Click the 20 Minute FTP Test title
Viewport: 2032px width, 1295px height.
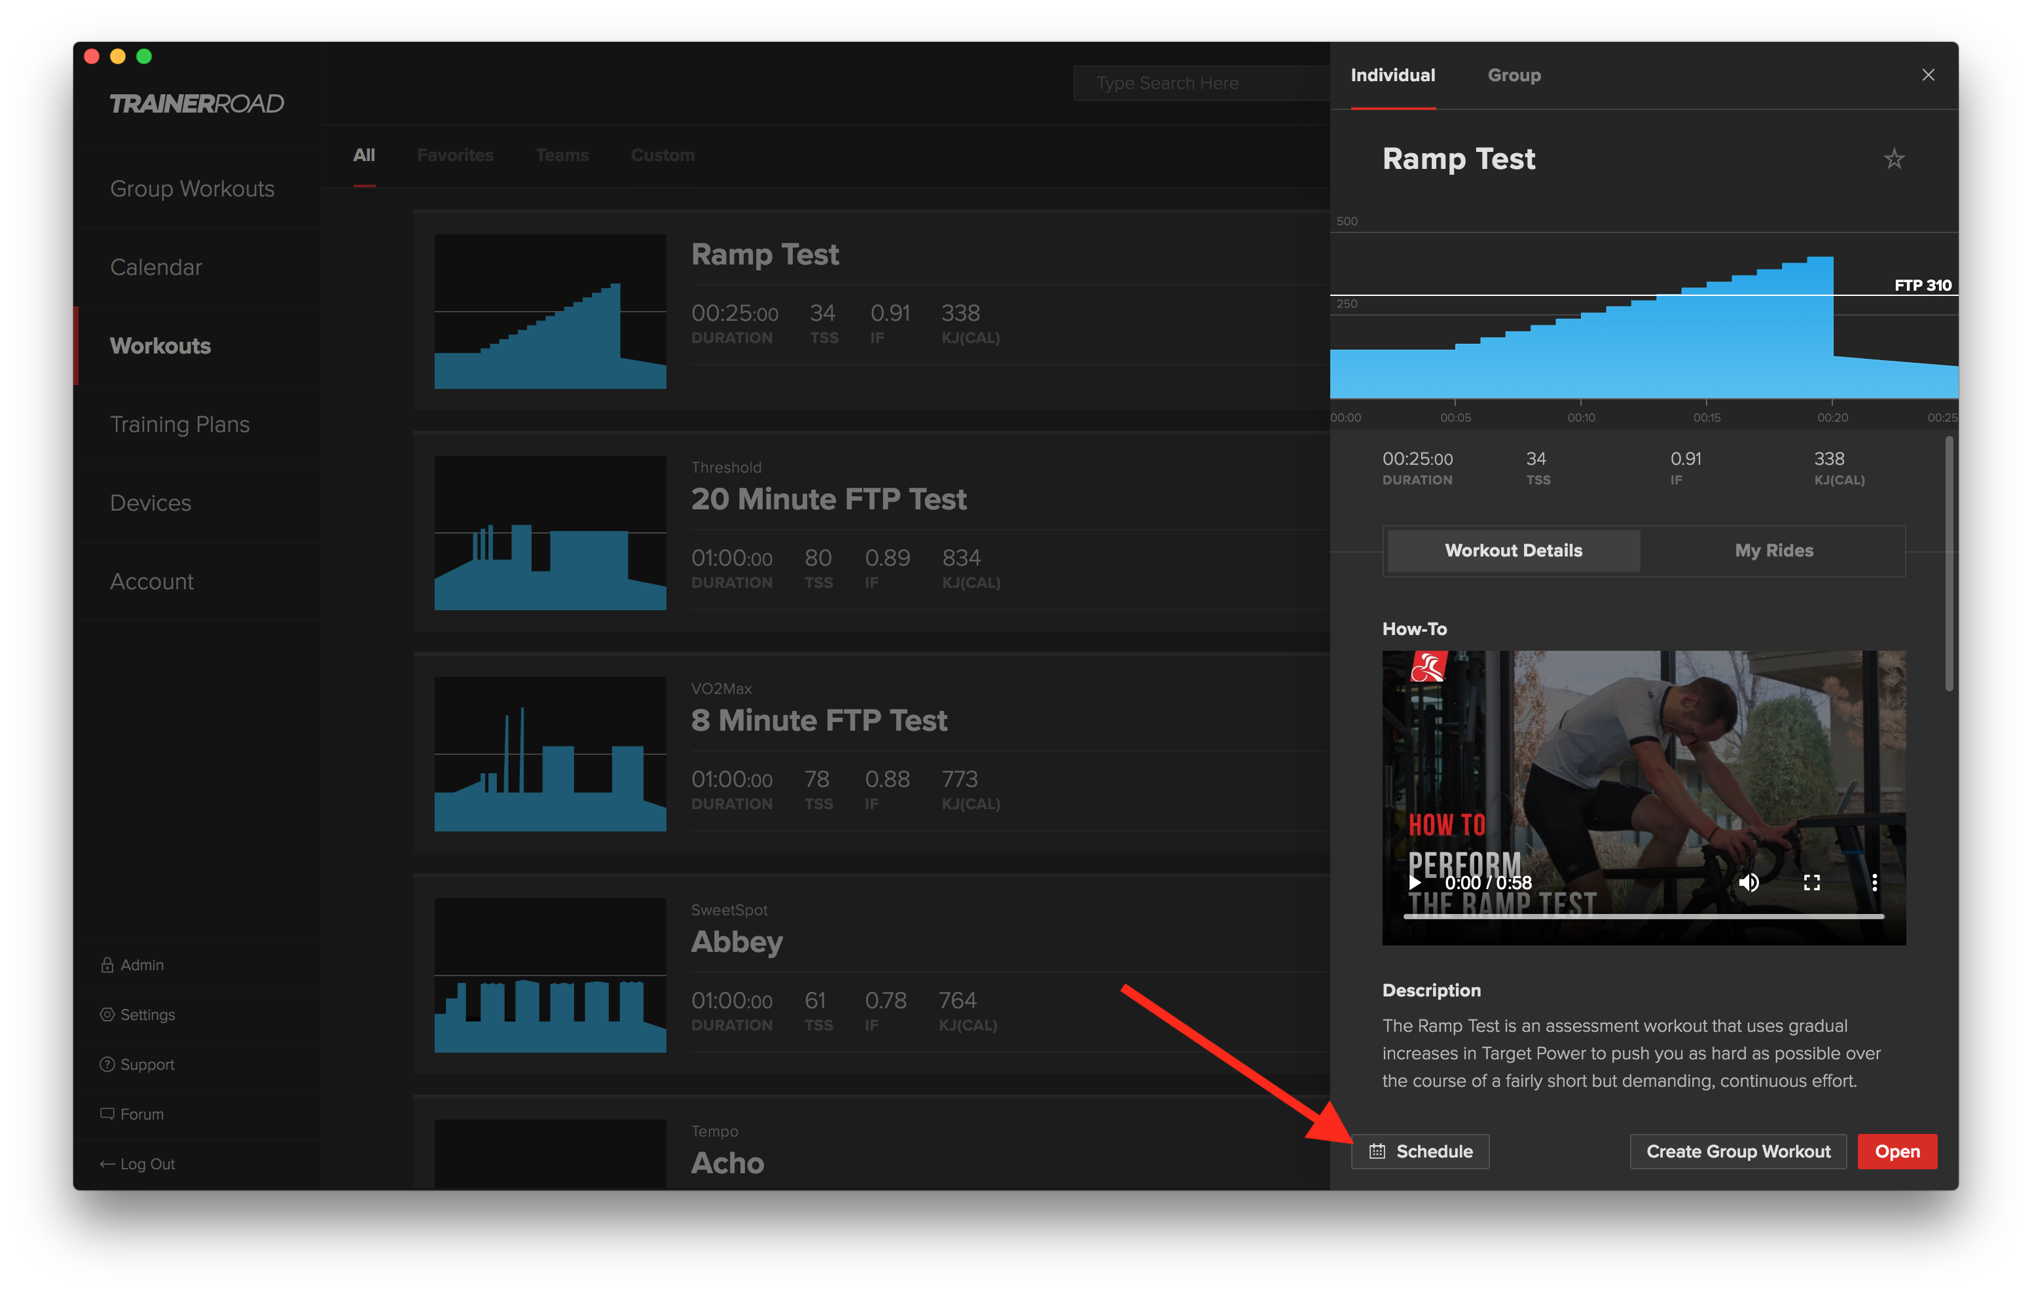coord(829,499)
